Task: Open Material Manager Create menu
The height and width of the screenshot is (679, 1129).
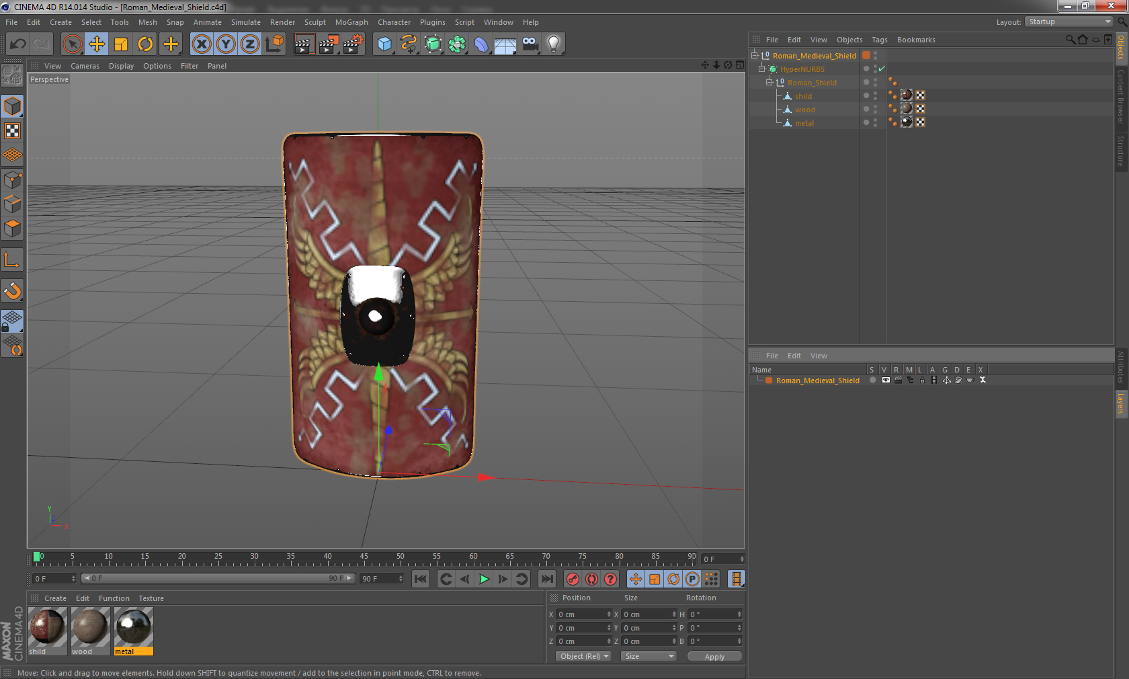Action: point(55,598)
